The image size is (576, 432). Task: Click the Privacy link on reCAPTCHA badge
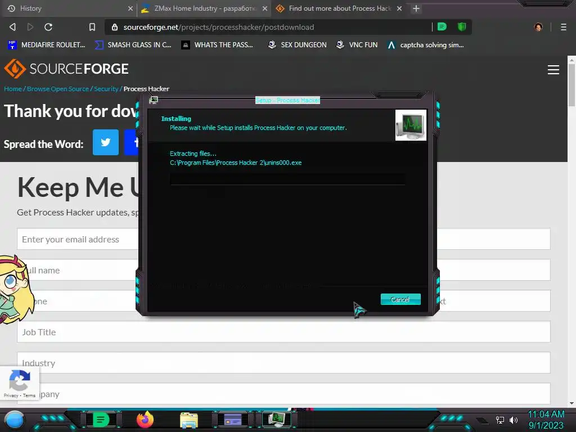[11, 395]
